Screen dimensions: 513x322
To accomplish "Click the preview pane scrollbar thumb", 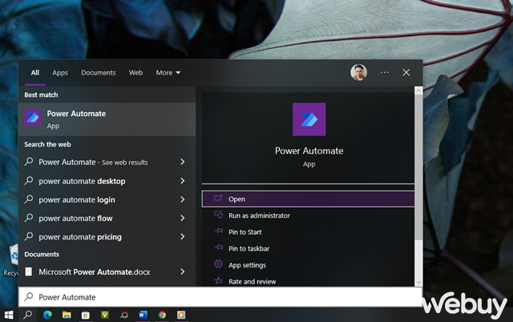I will click(418, 167).
